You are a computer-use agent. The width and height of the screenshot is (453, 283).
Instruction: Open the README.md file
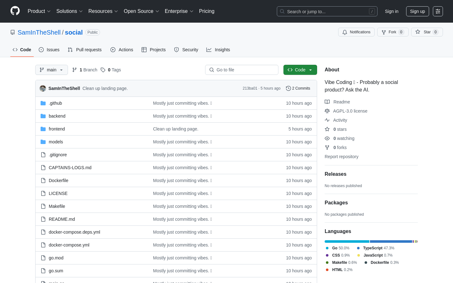[x=62, y=219]
